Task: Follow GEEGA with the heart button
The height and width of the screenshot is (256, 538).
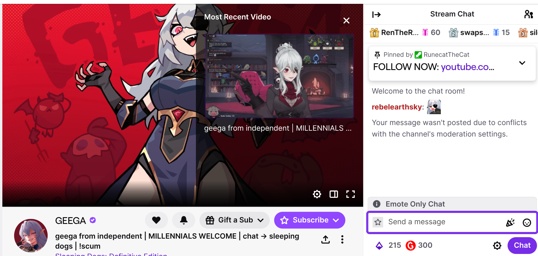Action: [156, 220]
